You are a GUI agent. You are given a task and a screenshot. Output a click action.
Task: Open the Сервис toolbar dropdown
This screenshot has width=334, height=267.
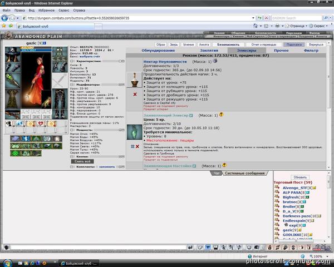318,26
